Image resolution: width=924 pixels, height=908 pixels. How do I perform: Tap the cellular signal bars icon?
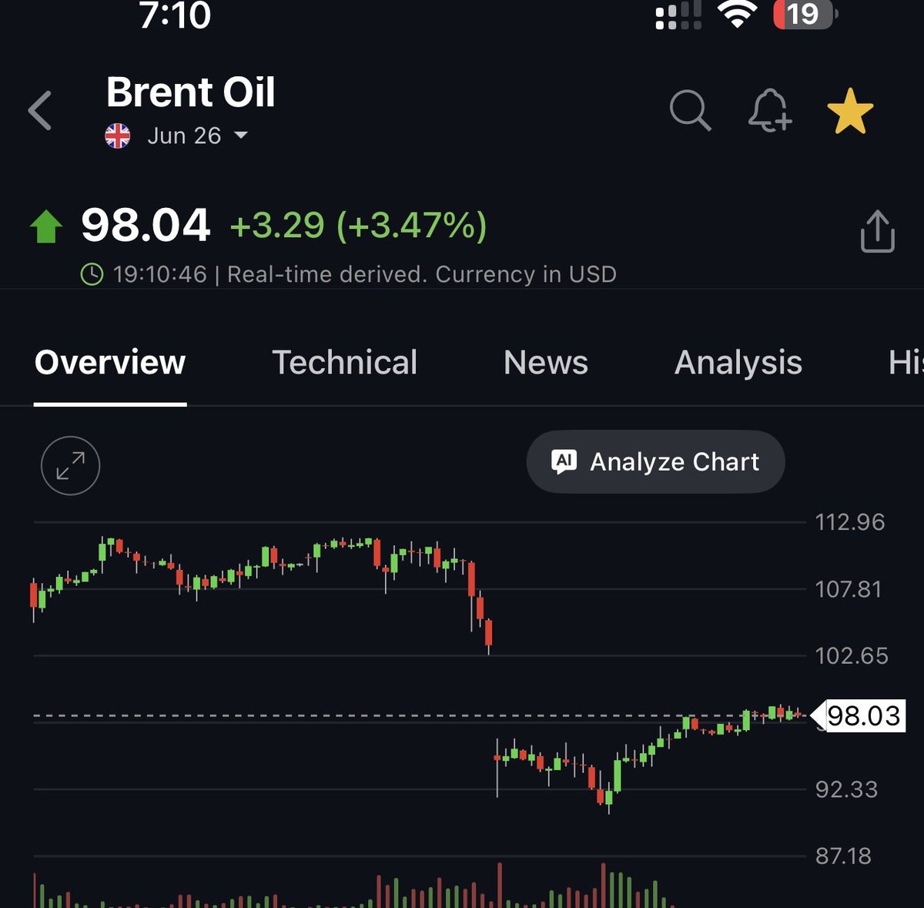(678, 15)
